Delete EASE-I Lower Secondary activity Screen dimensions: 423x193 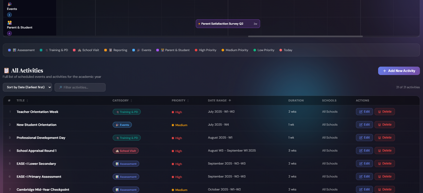coord(384,164)
